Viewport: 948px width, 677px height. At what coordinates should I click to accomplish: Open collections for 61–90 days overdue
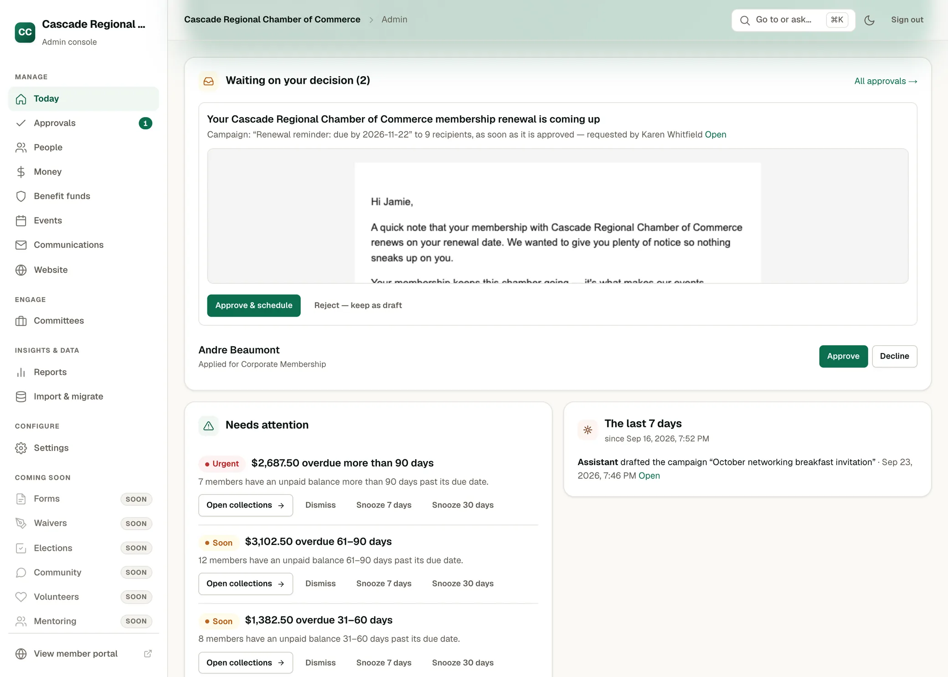(246, 584)
